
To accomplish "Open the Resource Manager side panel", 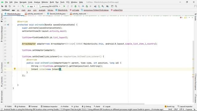I will coord(2,34).
